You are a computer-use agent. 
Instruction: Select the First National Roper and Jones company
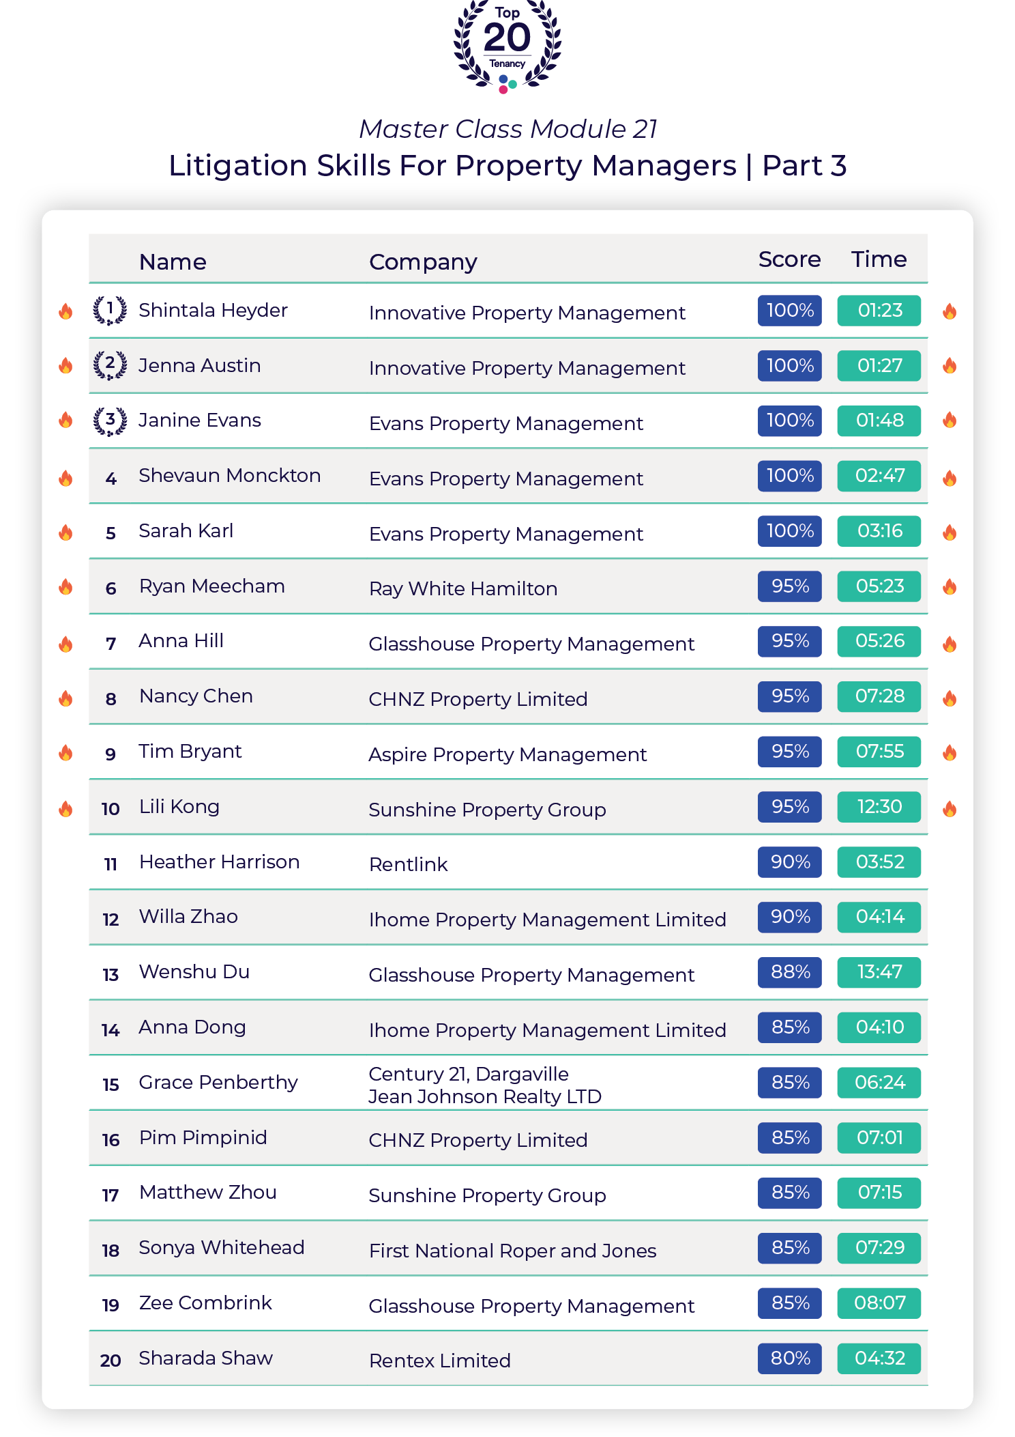click(x=512, y=1251)
